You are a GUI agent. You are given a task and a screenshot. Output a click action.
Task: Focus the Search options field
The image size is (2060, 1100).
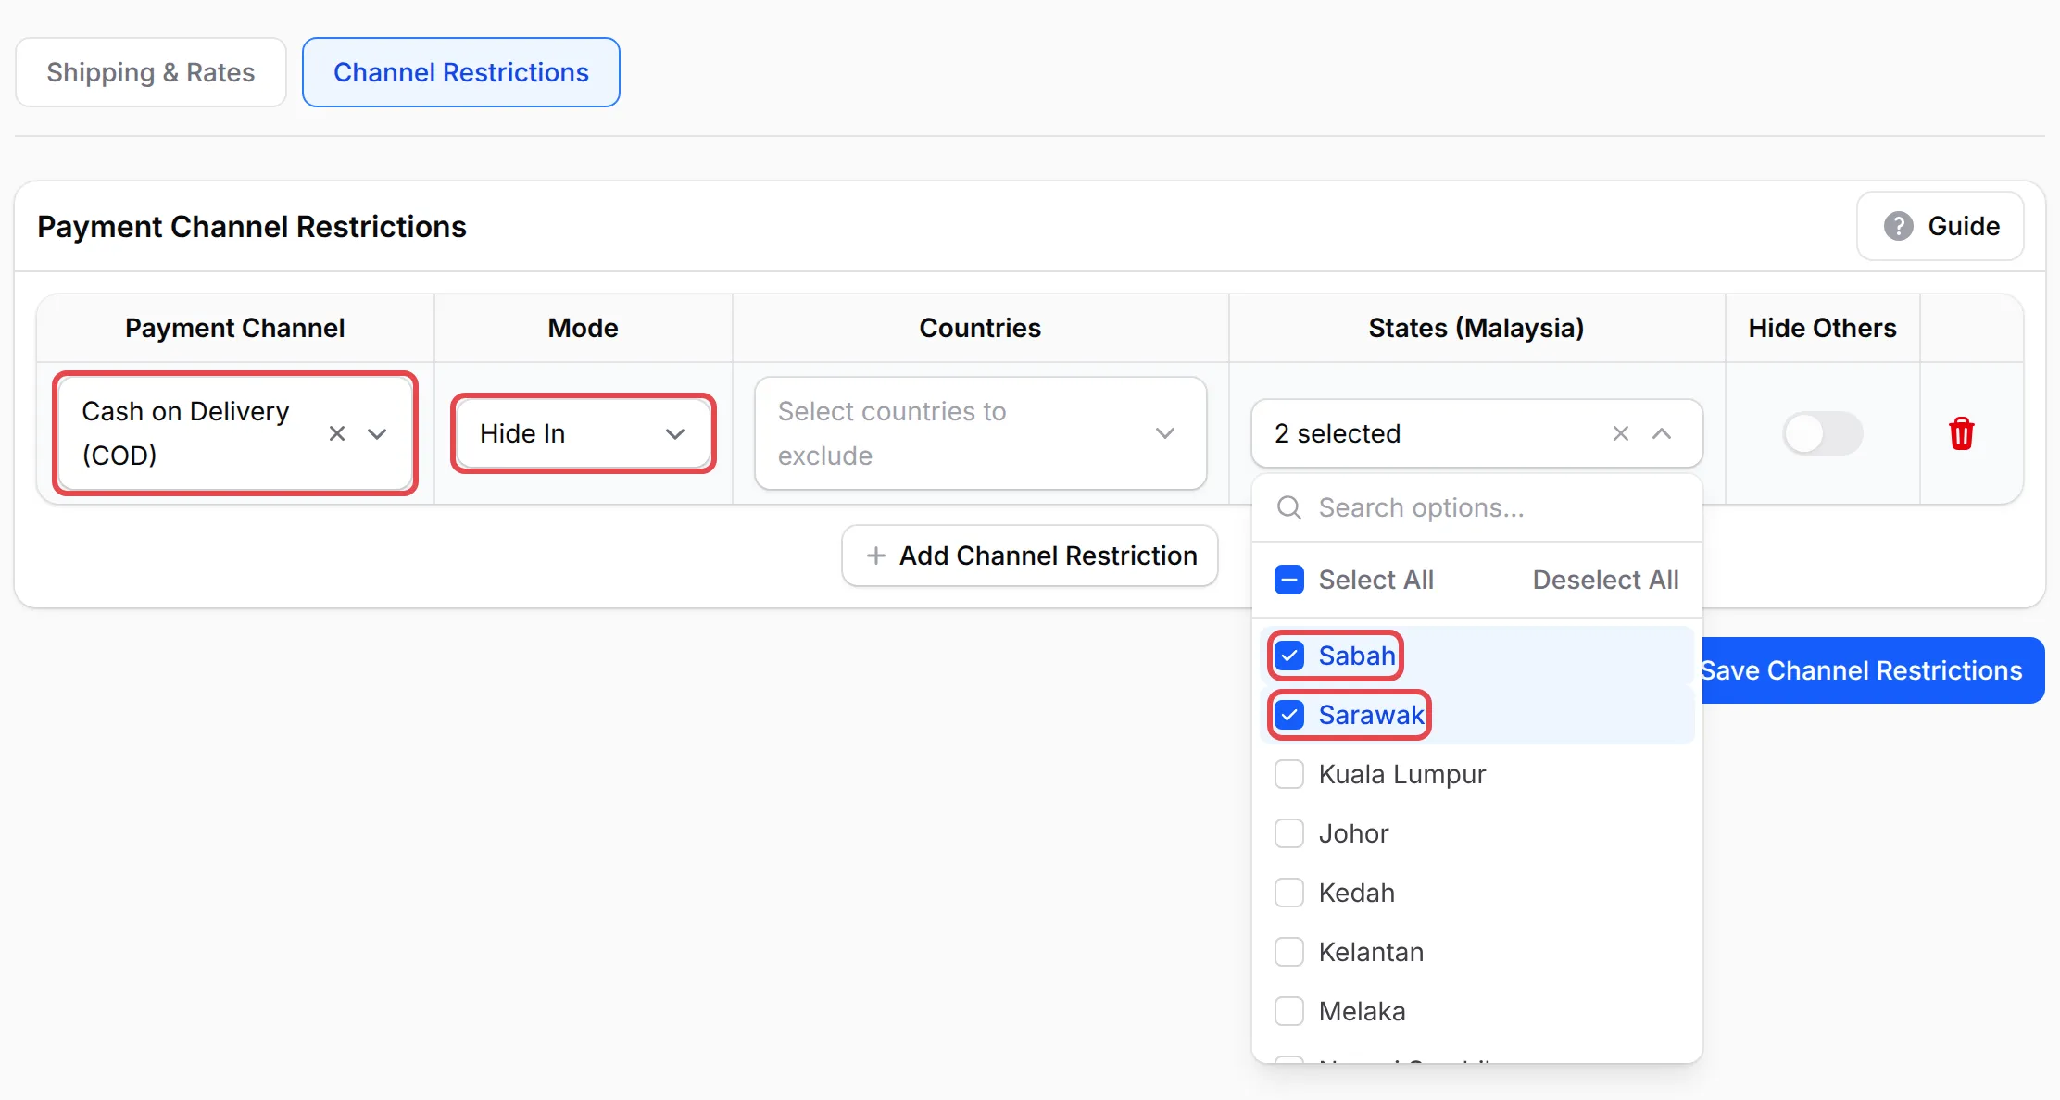pos(1476,507)
